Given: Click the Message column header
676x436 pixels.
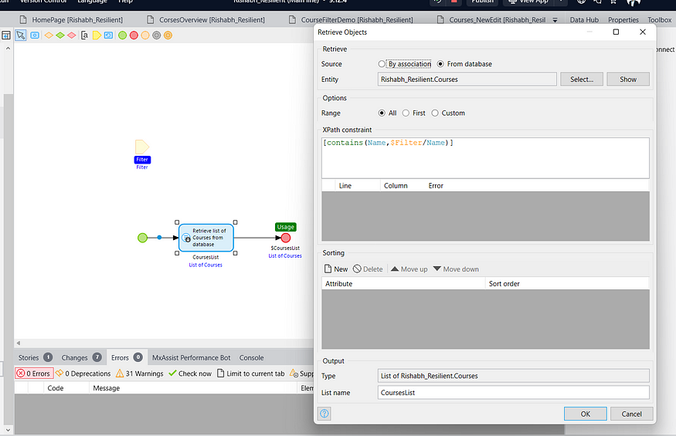Looking at the screenshot, I should [x=192, y=387].
